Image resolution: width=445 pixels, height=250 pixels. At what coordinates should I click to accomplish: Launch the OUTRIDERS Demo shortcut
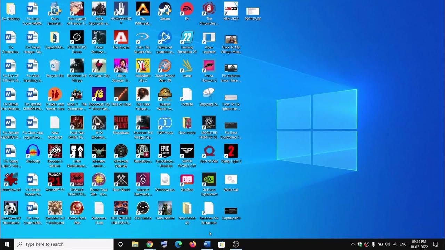tap(77, 42)
